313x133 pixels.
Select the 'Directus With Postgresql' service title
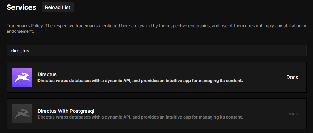[x=66, y=111]
